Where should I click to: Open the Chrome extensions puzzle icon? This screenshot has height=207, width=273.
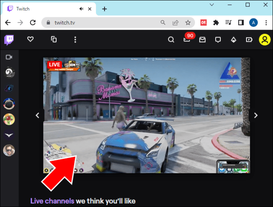coord(216,22)
